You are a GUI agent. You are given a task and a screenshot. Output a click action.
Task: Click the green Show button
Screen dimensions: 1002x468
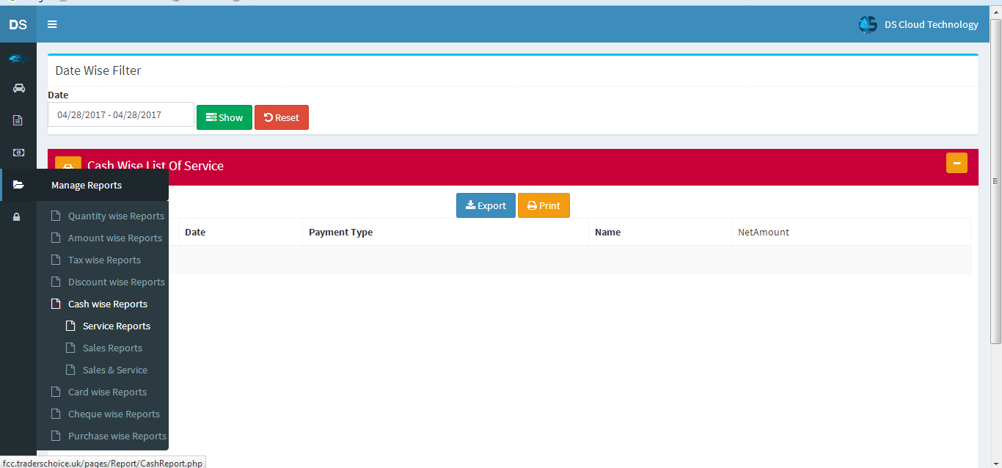tap(224, 117)
